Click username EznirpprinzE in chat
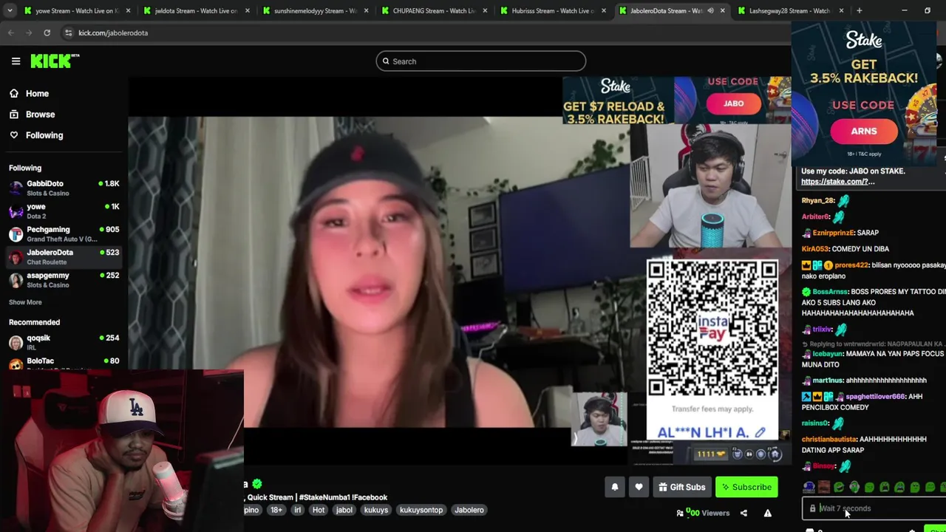 (833, 233)
